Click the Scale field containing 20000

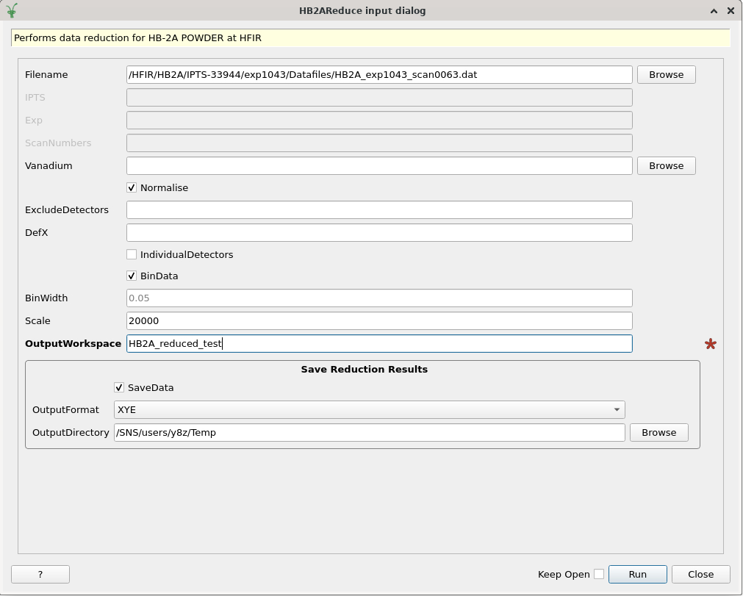[x=379, y=321]
